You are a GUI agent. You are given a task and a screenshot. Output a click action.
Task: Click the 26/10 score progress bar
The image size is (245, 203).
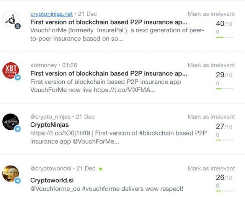pyautogui.click(x=225, y=191)
